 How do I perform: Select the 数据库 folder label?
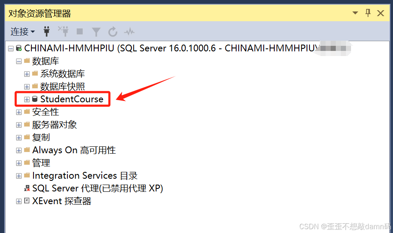point(45,61)
